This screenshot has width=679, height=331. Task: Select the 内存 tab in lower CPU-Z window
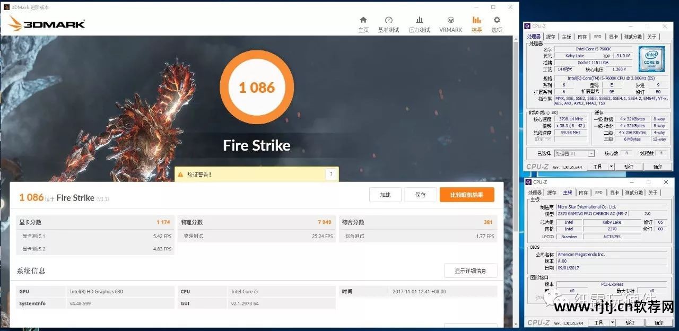pos(584,193)
